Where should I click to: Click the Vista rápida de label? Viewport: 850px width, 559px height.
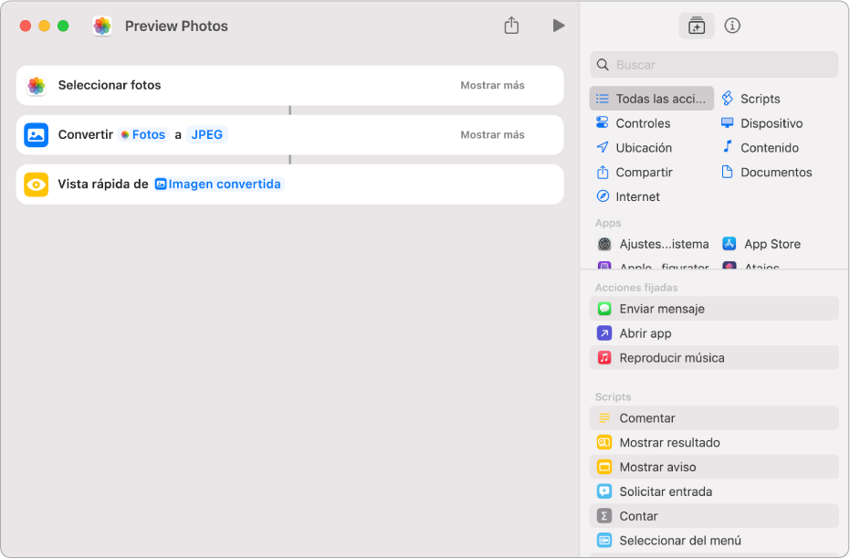coord(103,185)
